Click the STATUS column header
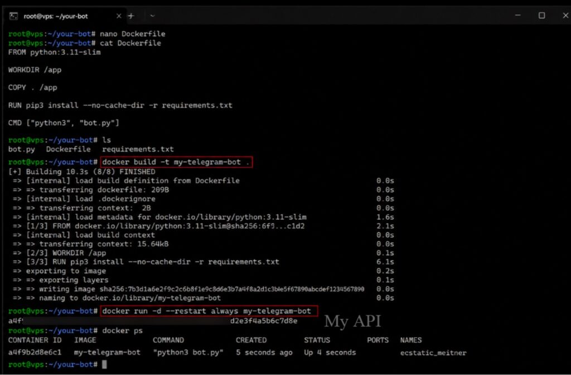Screen dimensions: 571x375 tap(317, 340)
